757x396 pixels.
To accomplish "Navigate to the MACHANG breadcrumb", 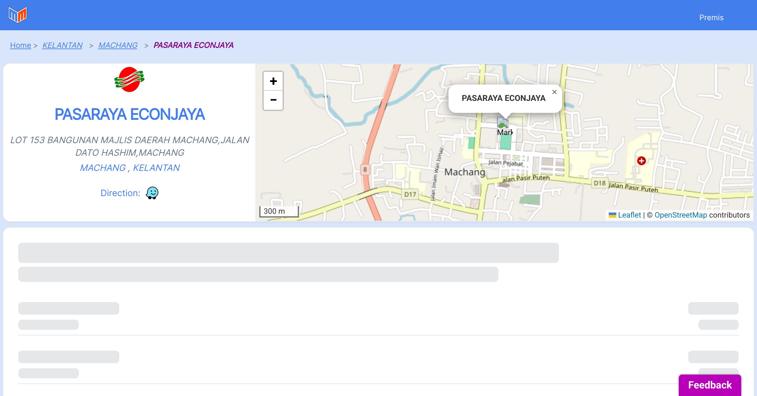I will pyautogui.click(x=118, y=45).
